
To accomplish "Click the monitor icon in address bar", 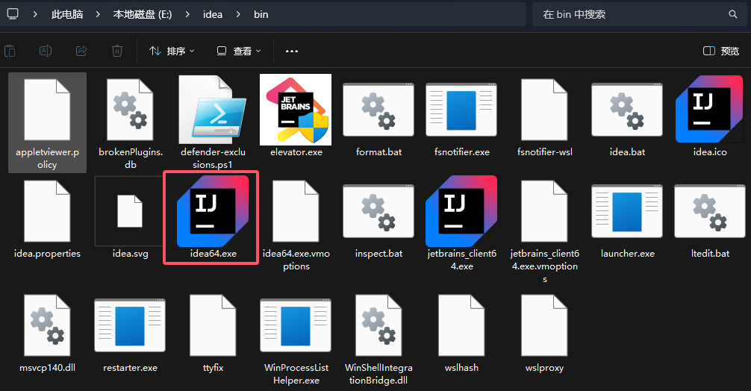I will coord(13,14).
